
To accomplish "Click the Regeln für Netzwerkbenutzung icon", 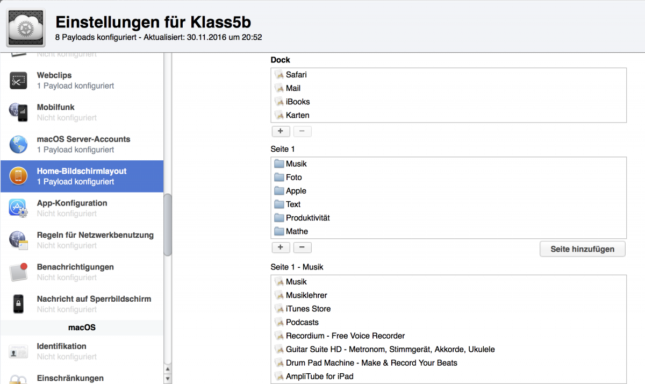I will 18,240.
